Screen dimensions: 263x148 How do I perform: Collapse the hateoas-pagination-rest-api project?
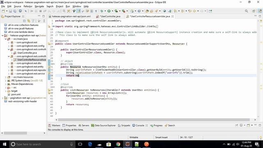click(2, 35)
